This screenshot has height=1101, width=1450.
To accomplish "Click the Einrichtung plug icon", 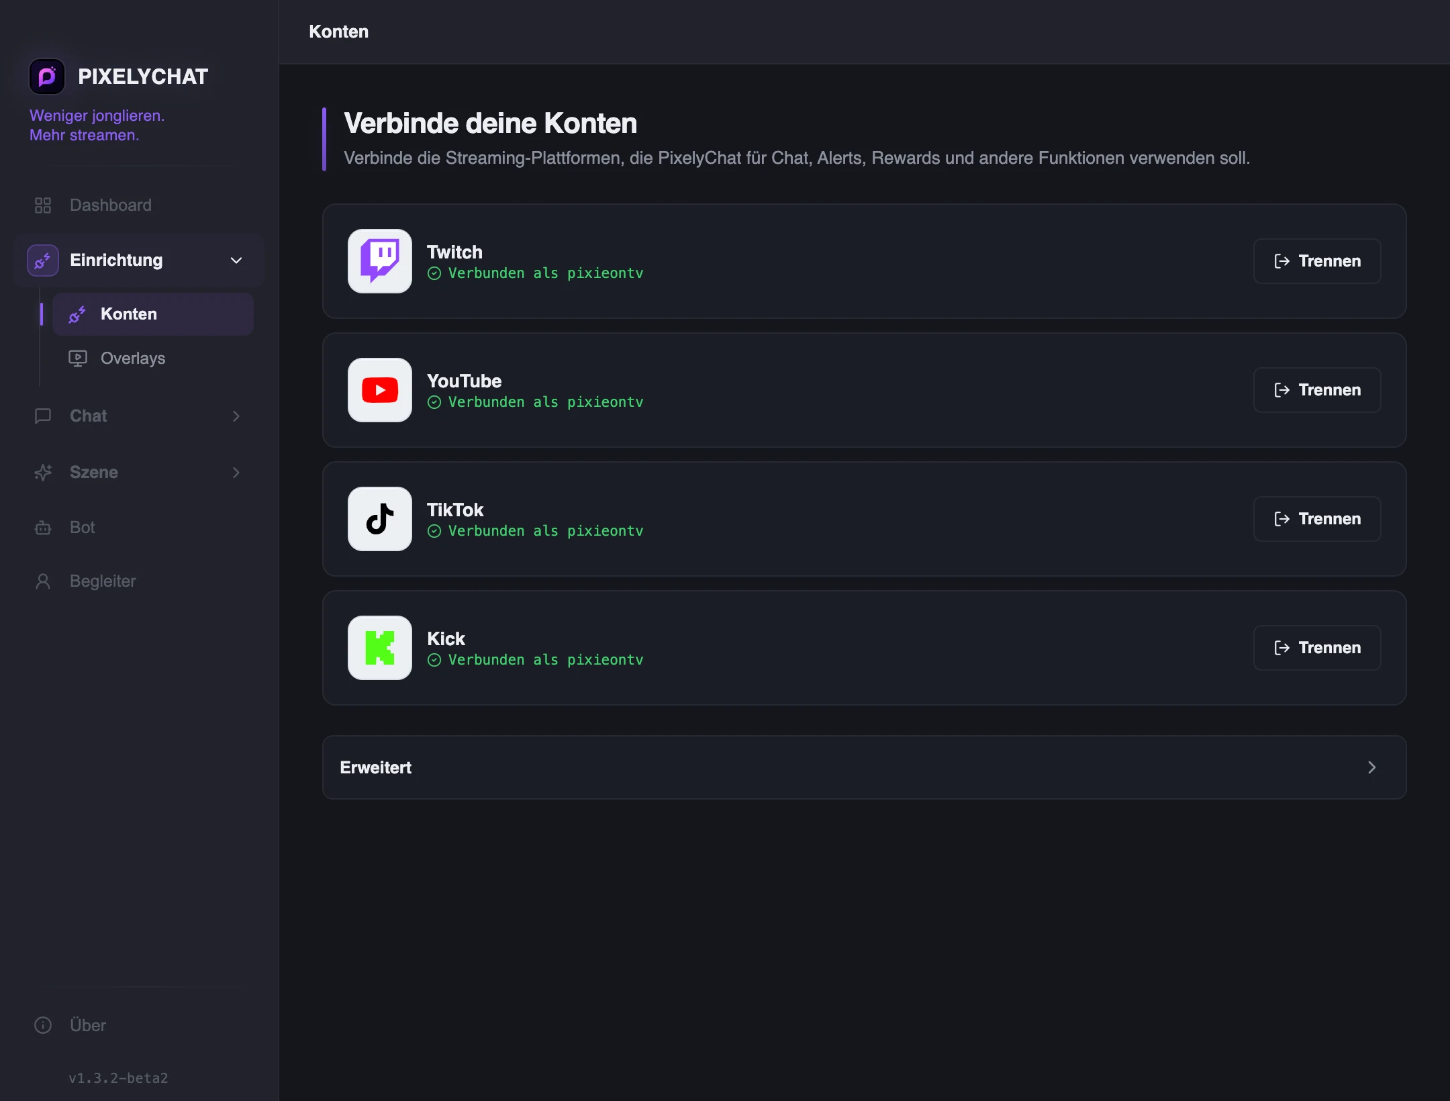I will coord(43,260).
